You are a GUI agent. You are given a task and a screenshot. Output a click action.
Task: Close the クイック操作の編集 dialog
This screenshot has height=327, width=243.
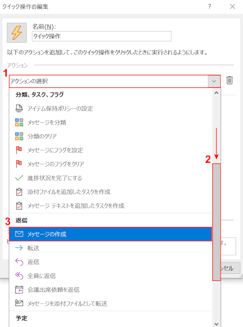coord(232,7)
